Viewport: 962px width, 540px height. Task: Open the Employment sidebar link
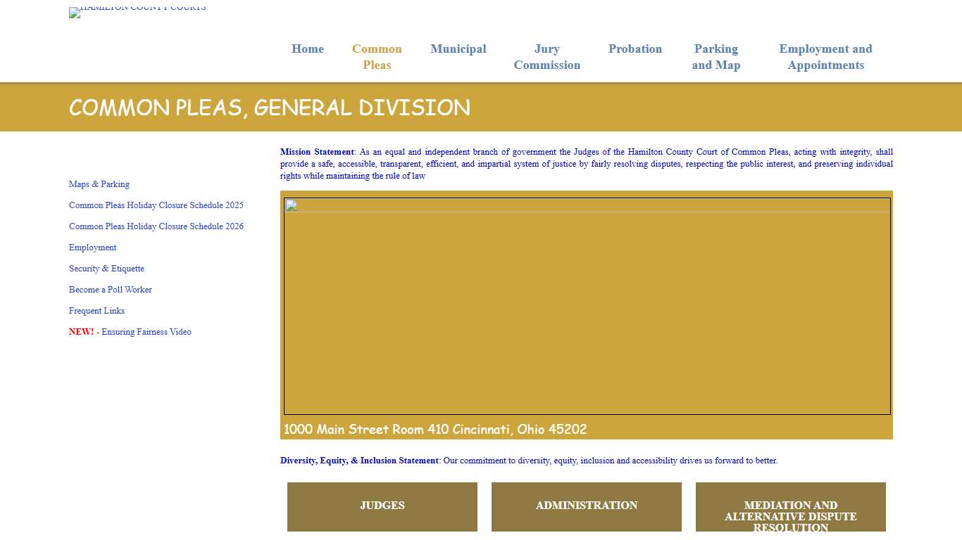point(92,247)
